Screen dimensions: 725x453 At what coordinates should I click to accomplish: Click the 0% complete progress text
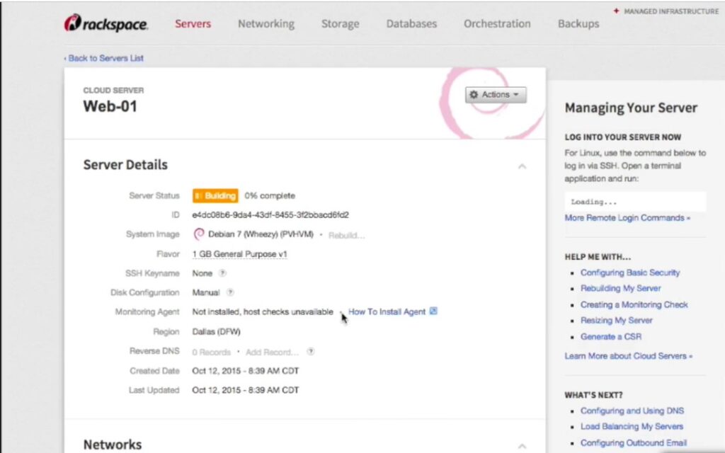(270, 195)
